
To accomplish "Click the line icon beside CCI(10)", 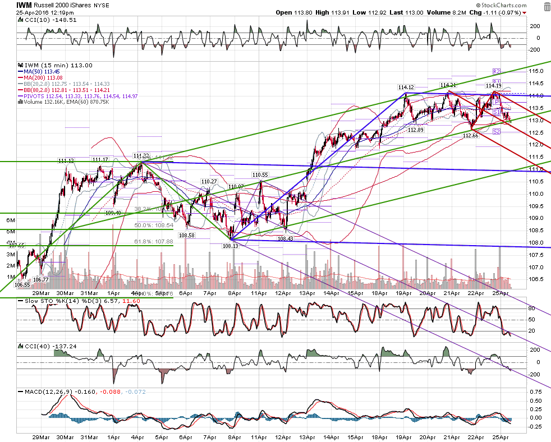I will tap(21, 20).
